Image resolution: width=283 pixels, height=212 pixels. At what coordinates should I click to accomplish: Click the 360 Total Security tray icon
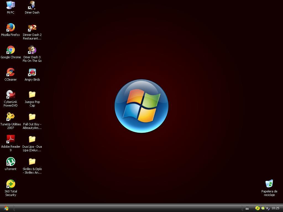(x=257, y=208)
